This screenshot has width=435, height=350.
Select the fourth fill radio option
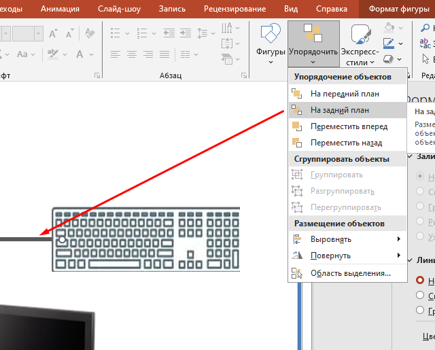click(x=420, y=221)
